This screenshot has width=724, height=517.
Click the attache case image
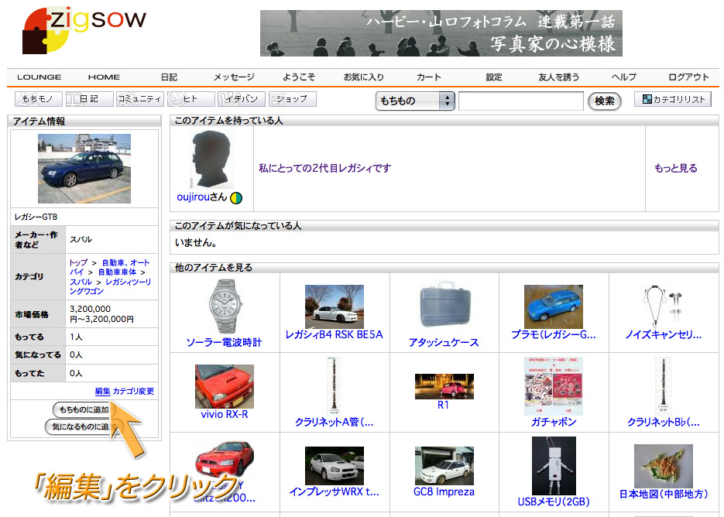(444, 305)
